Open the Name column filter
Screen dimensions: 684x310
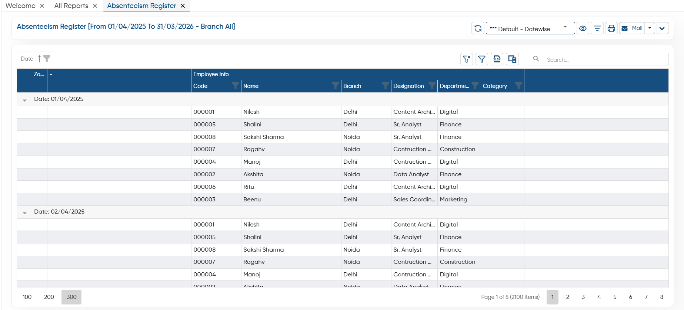[x=335, y=86]
